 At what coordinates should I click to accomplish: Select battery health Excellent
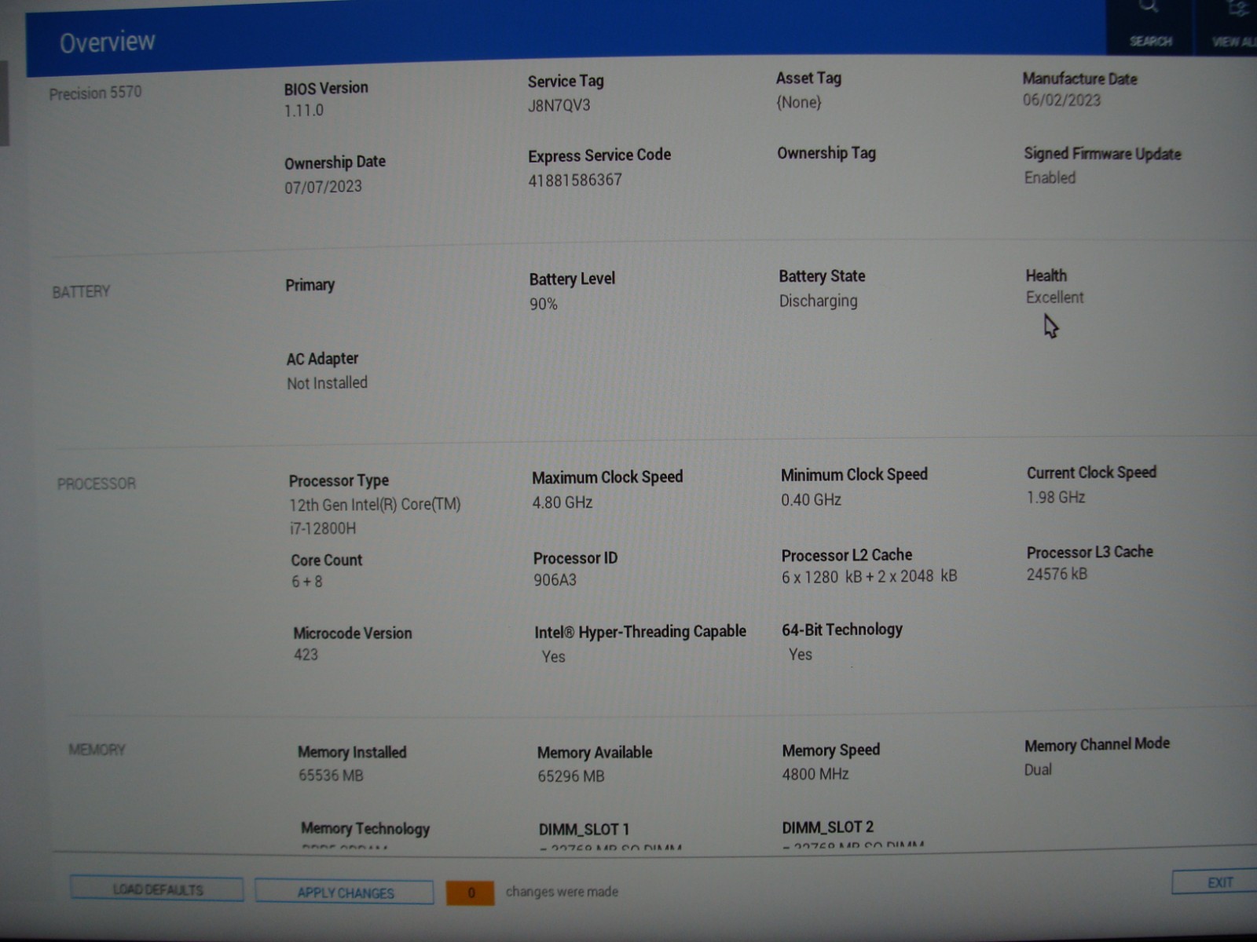tap(1054, 298)
